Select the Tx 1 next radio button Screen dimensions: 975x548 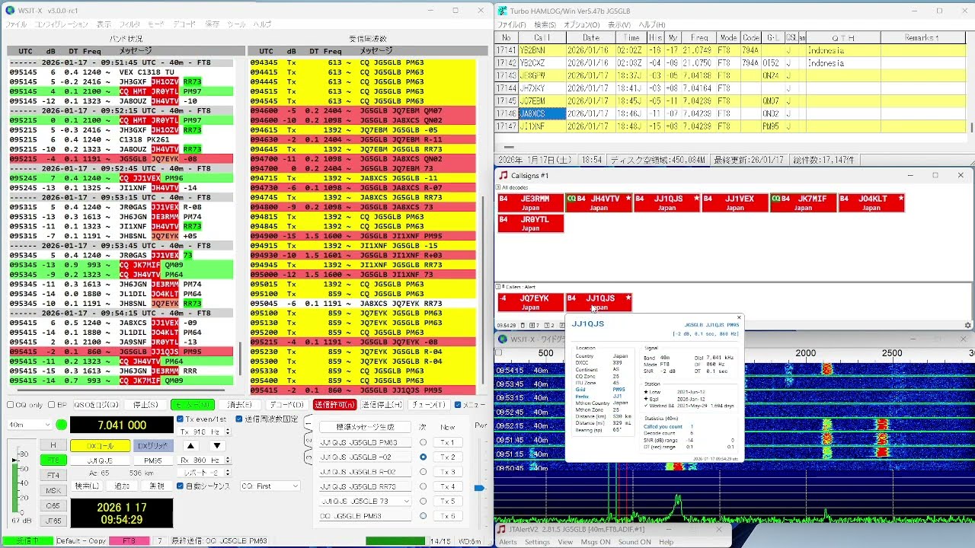tap(423, 442)
